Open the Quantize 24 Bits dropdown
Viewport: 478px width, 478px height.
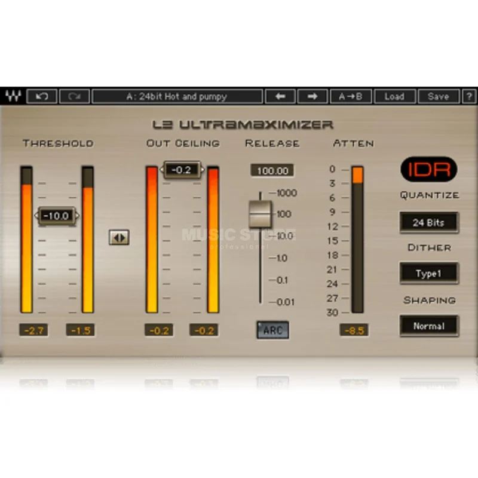tap(429, 222)
